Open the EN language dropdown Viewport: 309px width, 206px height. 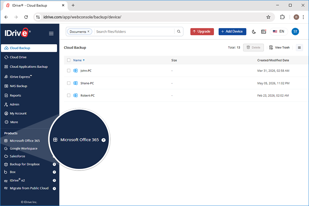[279, 32]
